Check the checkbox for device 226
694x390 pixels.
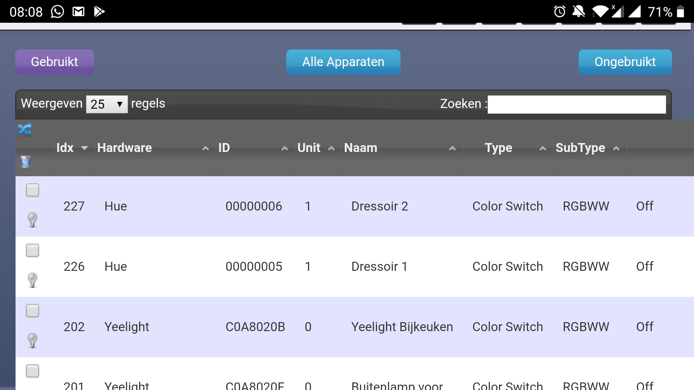pos(33,250)
